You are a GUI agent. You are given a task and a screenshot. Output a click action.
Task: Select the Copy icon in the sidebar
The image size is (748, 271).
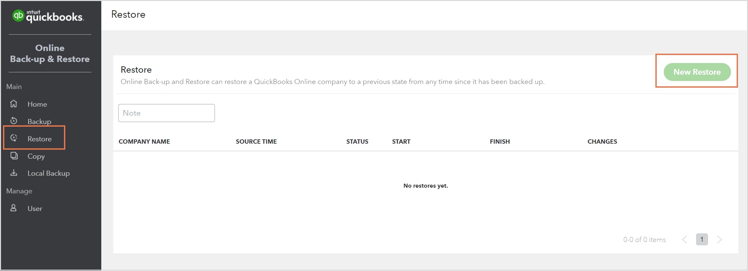pyautogui.click(x=14, y=156)
